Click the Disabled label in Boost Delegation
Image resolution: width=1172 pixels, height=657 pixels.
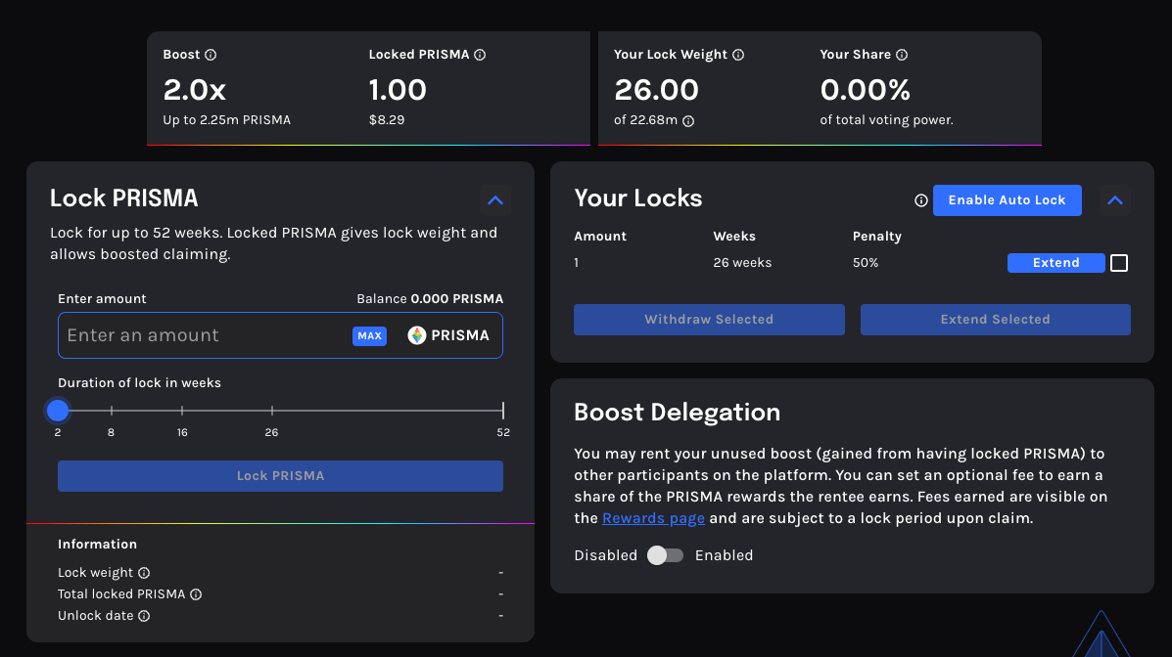pos(605,555)
